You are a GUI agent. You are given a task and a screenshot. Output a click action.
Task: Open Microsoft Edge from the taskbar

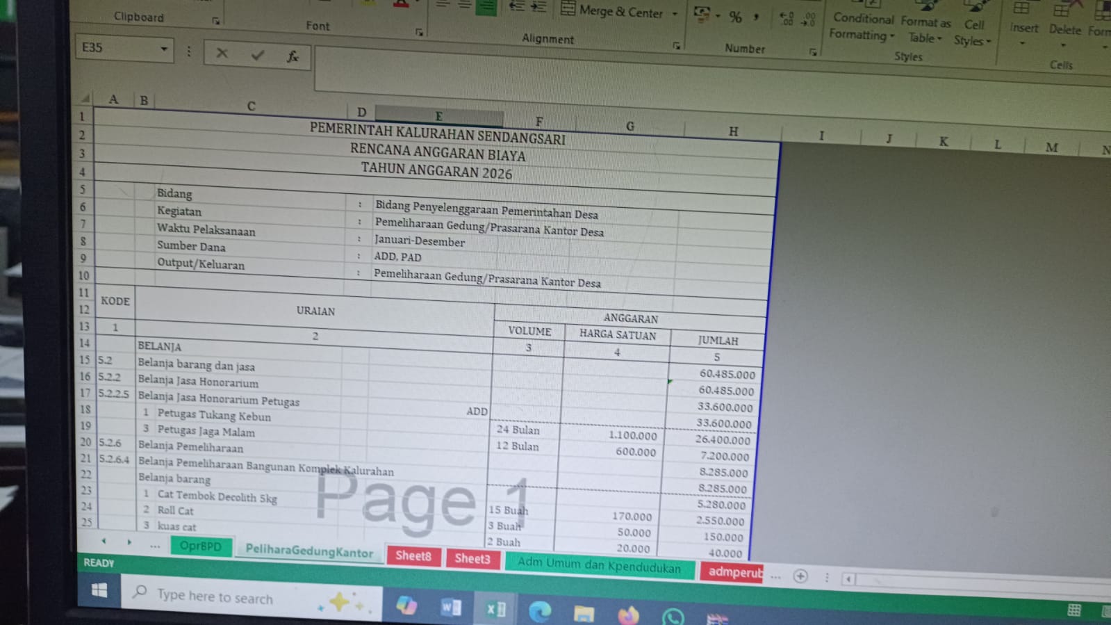click(x=540, y=612)
